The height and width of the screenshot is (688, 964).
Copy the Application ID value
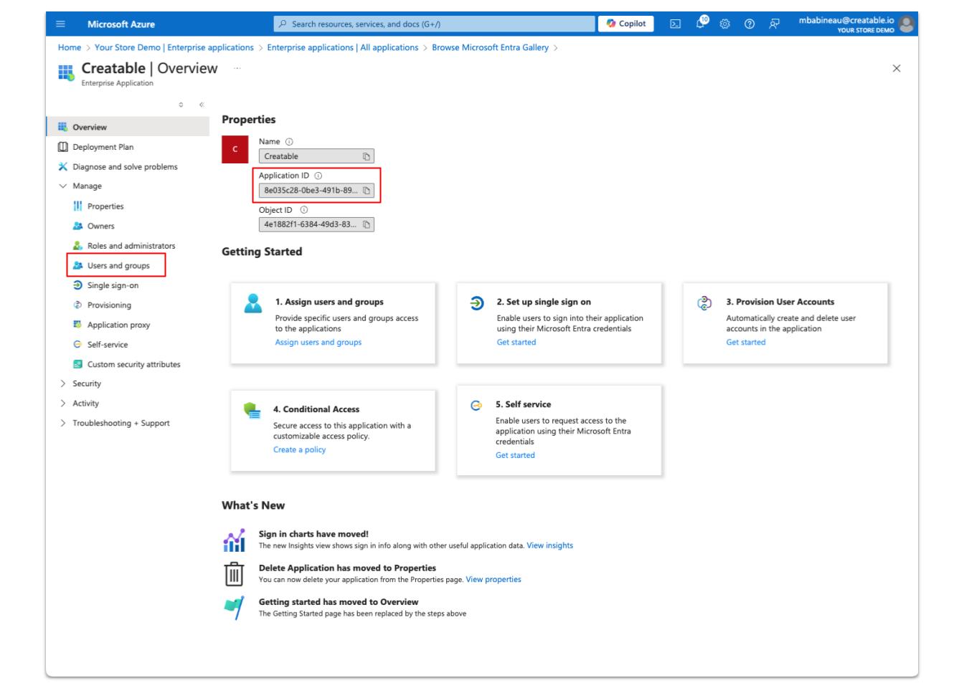pos(366,191)
